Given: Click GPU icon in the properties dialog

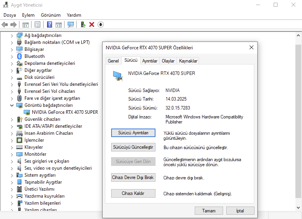Looking at the screenshot, I should (118, 76).
